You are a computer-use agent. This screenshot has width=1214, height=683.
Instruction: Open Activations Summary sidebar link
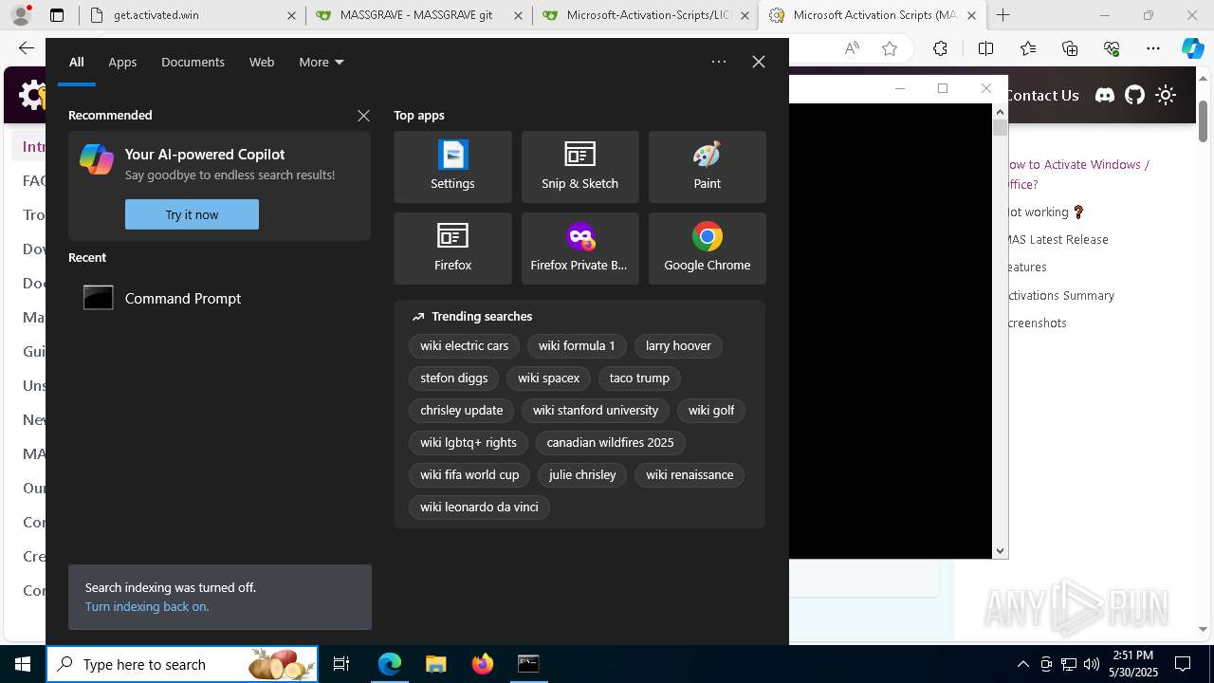point(1060,296)
